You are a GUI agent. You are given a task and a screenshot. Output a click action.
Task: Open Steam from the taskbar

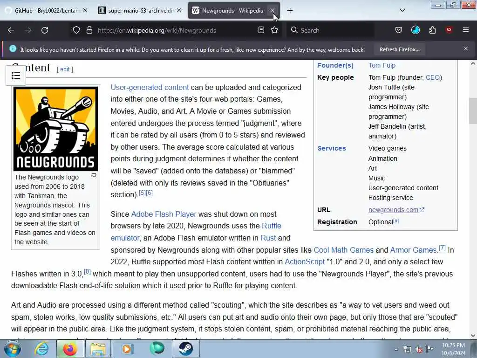tap(186, 349)
